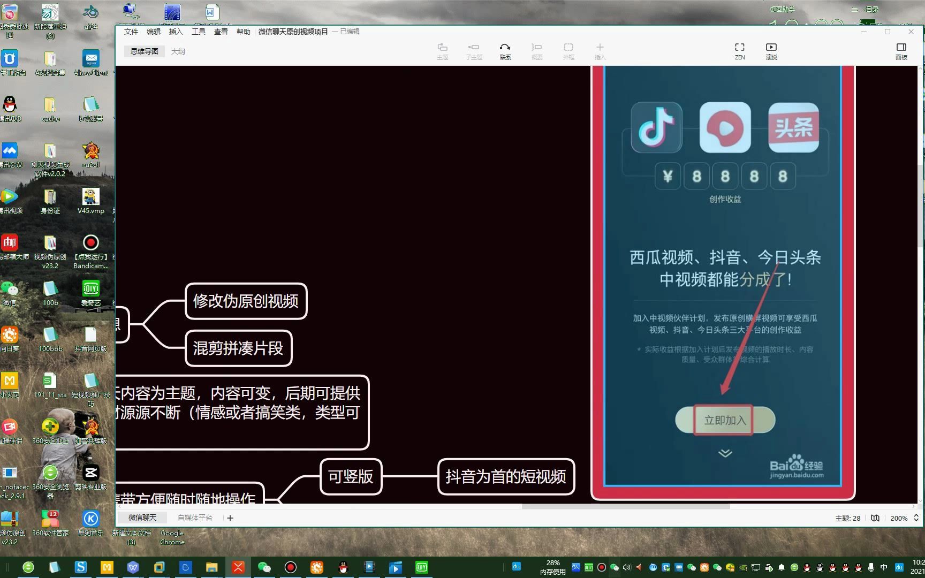Open the 查看 menu

tap(221, 32)
